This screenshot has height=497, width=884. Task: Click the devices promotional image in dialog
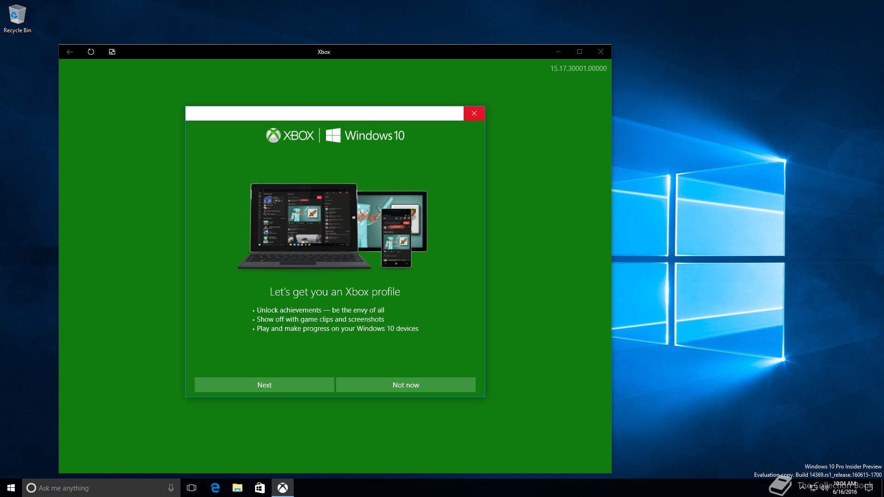click(x=332, y=226)
